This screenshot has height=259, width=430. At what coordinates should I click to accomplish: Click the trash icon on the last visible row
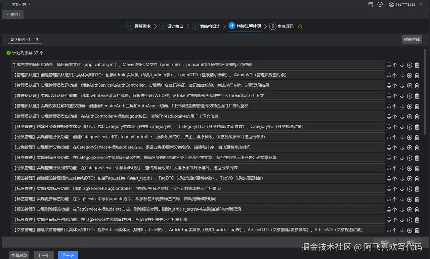(417, 230)
